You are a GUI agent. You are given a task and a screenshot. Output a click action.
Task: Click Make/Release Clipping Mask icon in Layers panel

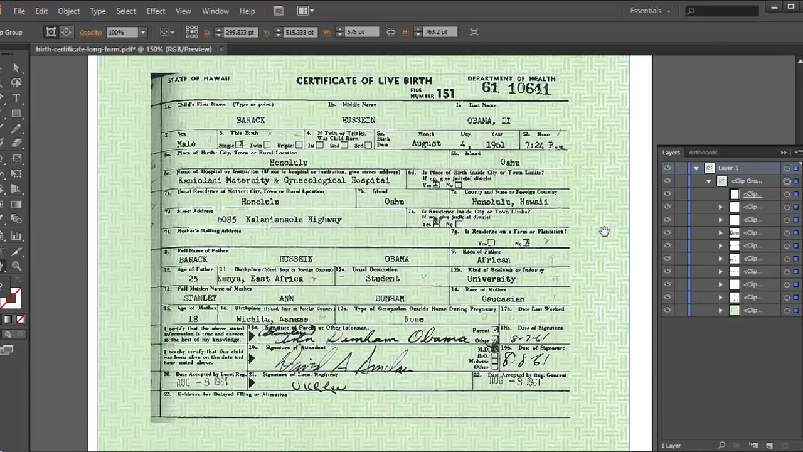737,445
